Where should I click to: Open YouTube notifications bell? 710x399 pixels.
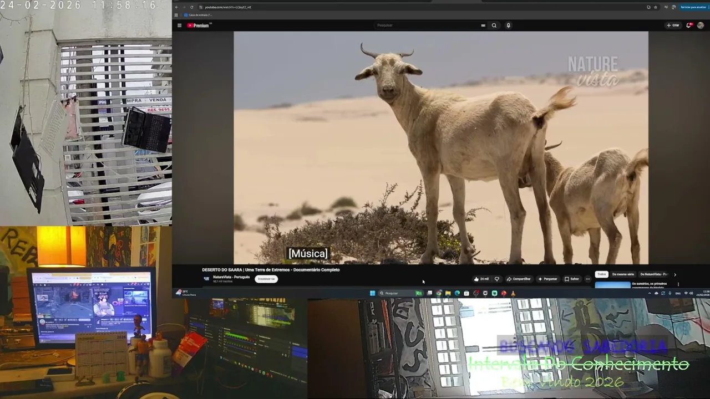pos(689,25)
